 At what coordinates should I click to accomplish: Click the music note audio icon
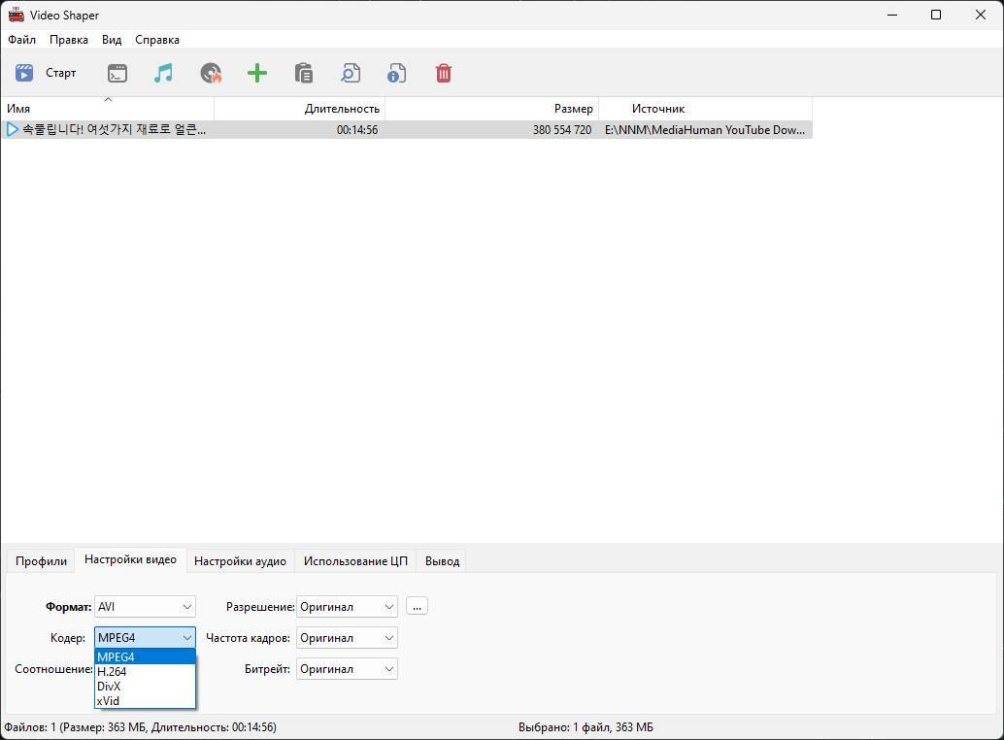[163, 73]
